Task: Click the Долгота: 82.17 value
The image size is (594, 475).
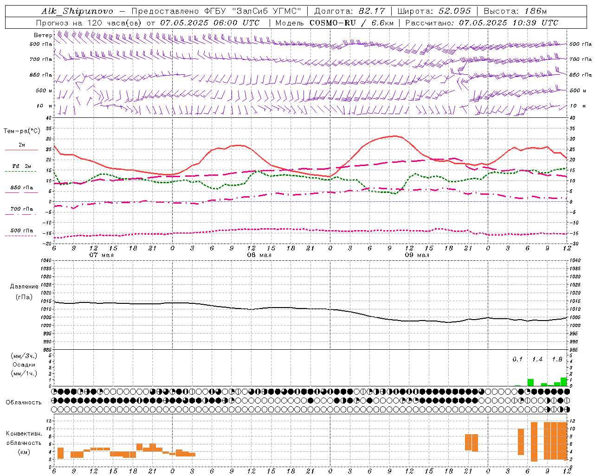Action: pos(350,11)
